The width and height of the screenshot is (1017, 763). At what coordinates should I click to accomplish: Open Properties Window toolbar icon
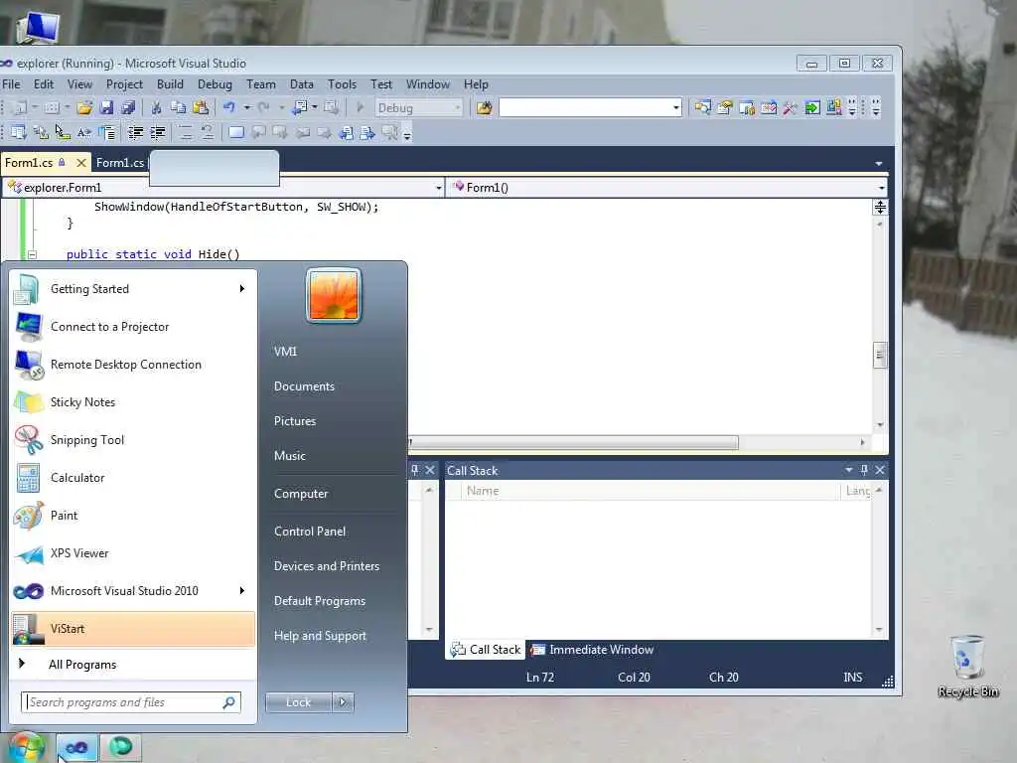click(x=724, y=107)
